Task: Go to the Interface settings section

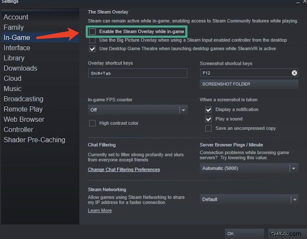Action: 17,48
